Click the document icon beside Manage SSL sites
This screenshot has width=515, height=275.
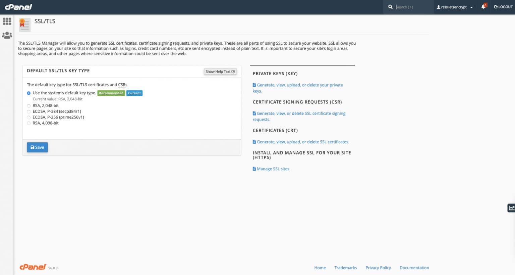[254, 169]
